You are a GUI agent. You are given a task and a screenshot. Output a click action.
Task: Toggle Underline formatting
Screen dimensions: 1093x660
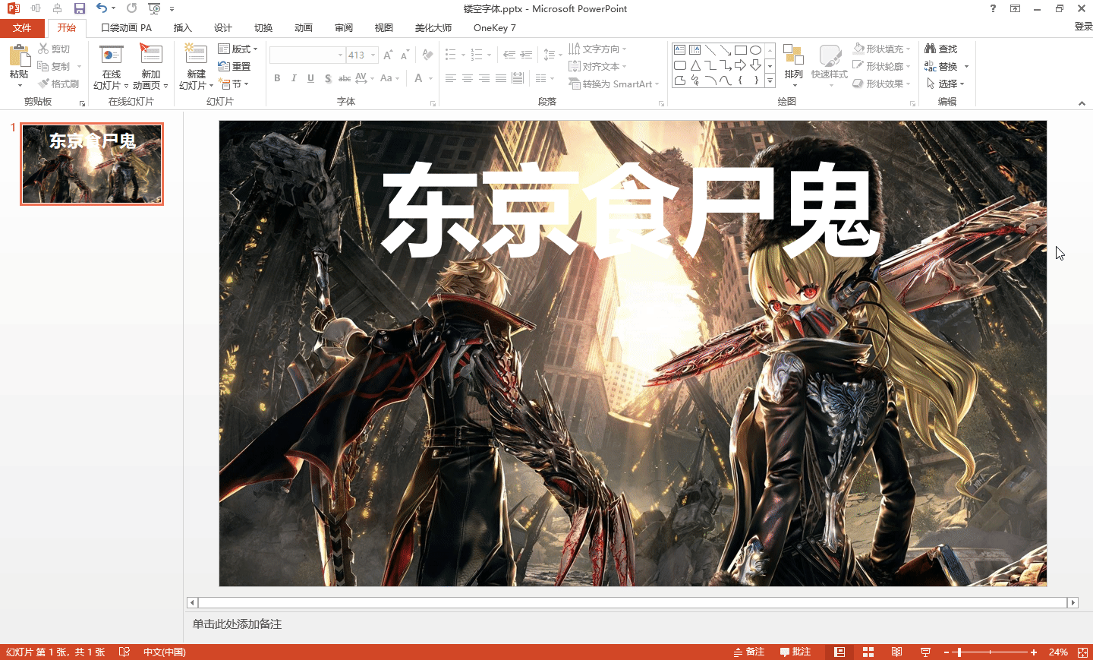click(x=310, y=78)
